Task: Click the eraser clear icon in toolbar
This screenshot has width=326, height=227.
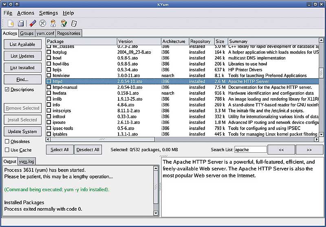Action: 33,23
